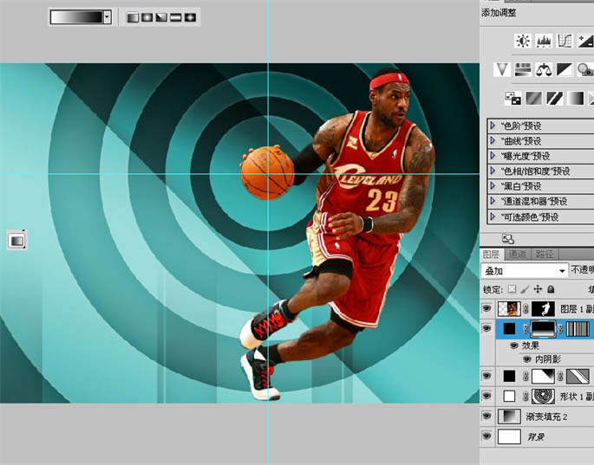This screenshot has width=594, height=465.
Task: Add a Curves adjustment layer
Action: pos(564,41)
